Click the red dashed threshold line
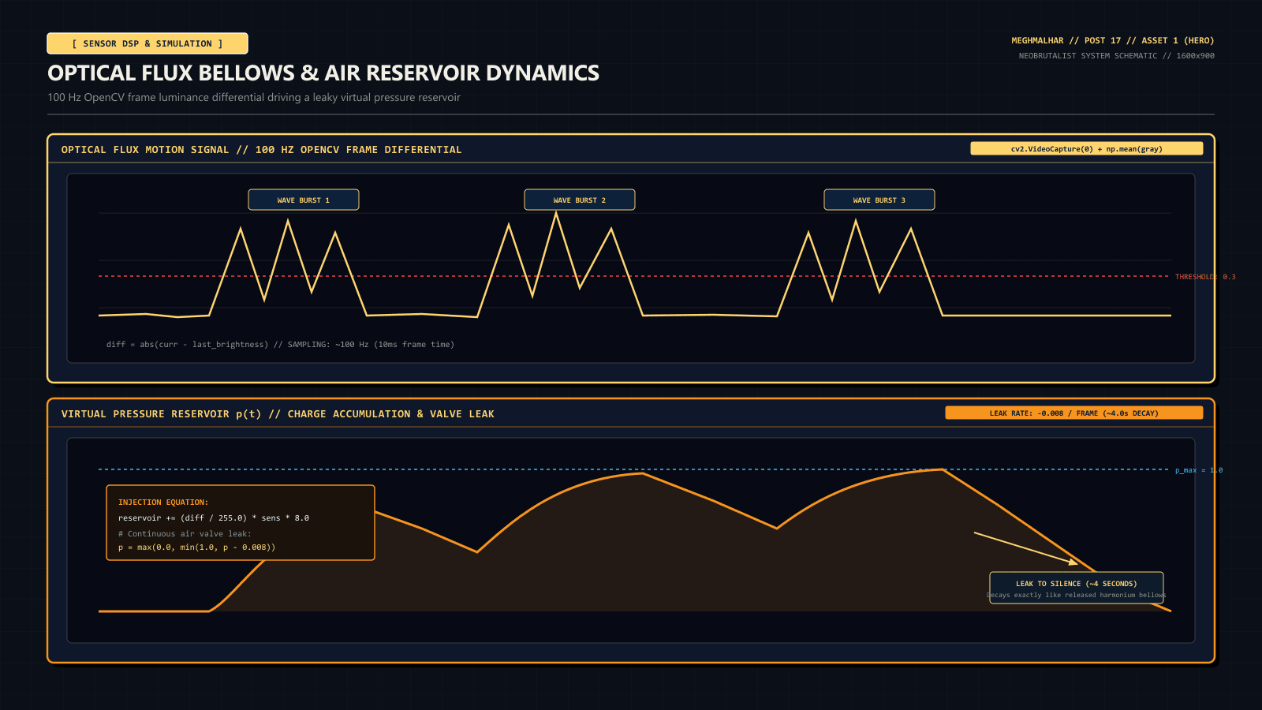Viewport: 1262px width, 710px height. tap(635, 276)
